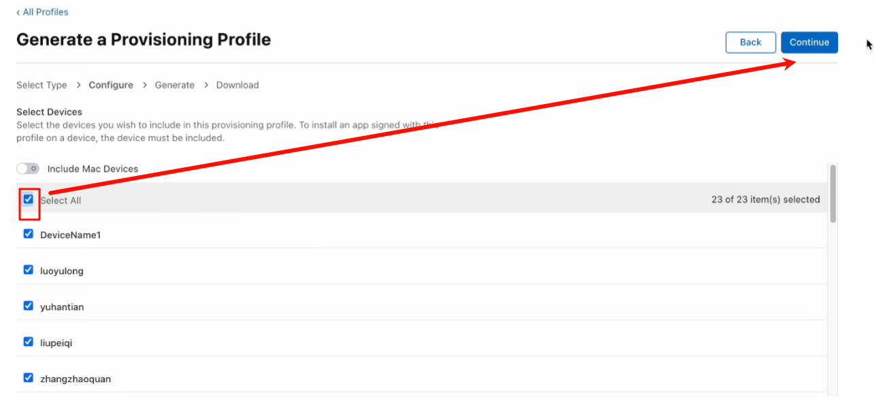Click the chevron after Configure step

[144, 85]
